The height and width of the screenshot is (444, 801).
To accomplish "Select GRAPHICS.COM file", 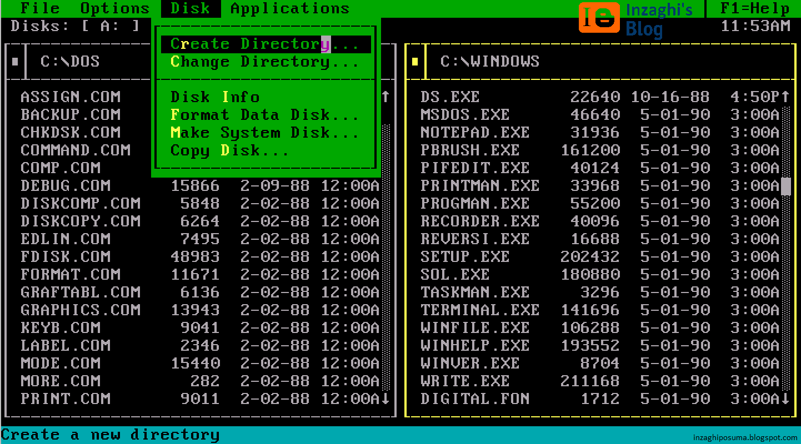I will coord(200,310).
